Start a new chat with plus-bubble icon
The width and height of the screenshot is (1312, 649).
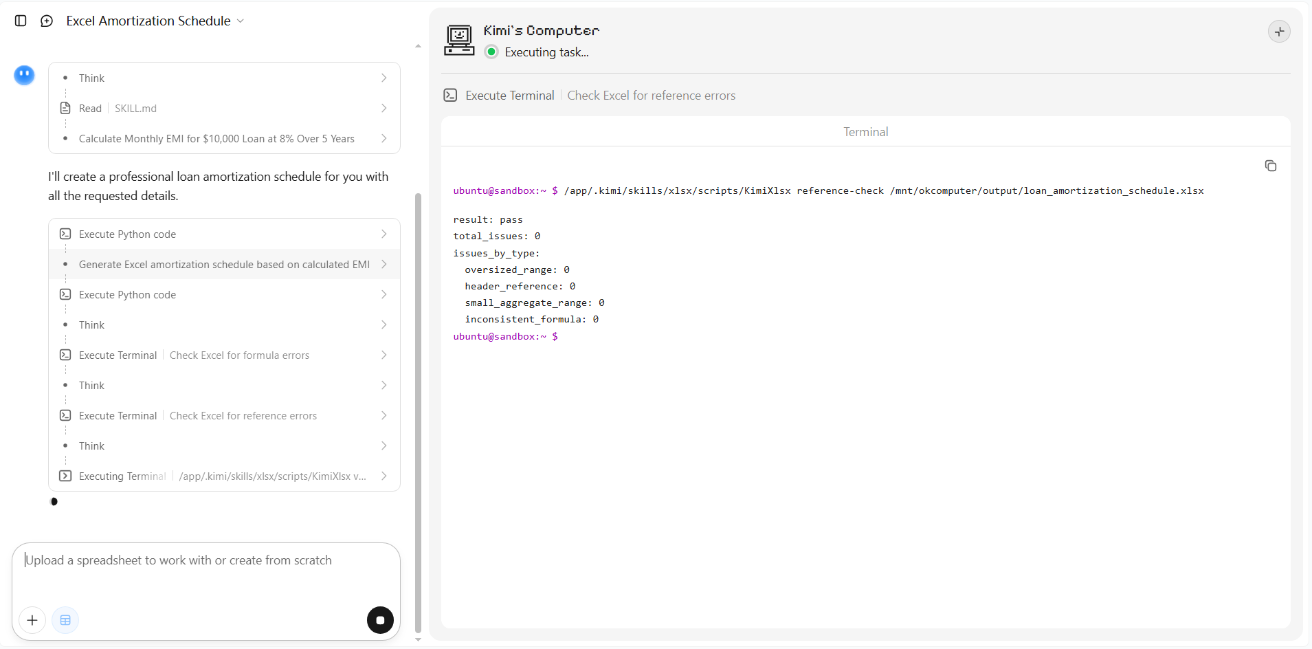click(x=47, y=21)
